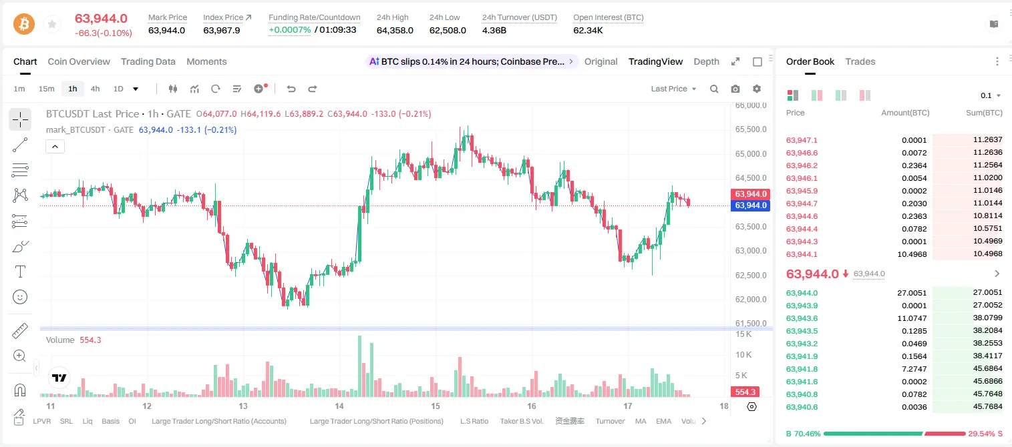Switch to the Trades tab
1012x447 pixels.
[860, 61]
